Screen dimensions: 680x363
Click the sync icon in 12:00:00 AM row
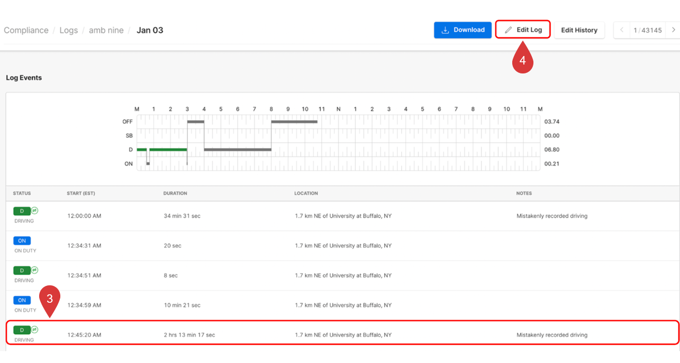pyautogui.click(x=34, y=210)
